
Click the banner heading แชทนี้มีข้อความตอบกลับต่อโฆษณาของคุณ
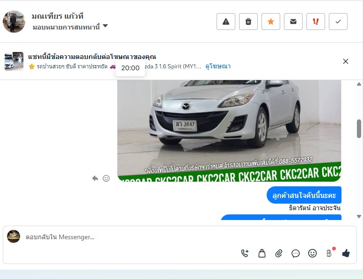point(92,57)
